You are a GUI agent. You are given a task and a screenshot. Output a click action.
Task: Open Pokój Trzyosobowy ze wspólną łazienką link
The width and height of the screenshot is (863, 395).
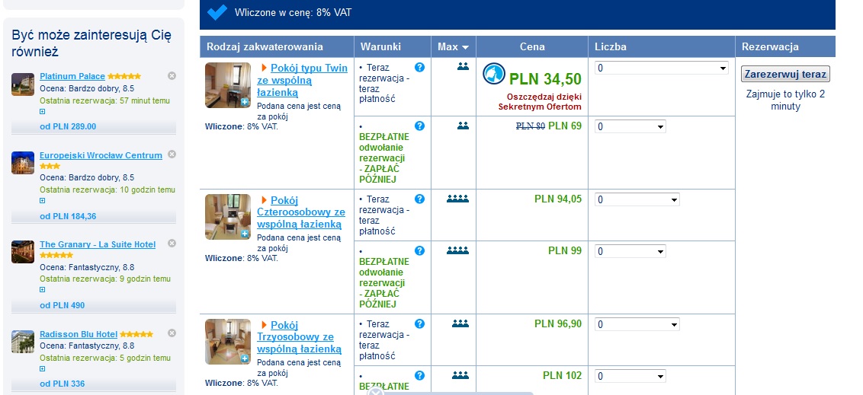pyautogui.click(x=300, y=336)
